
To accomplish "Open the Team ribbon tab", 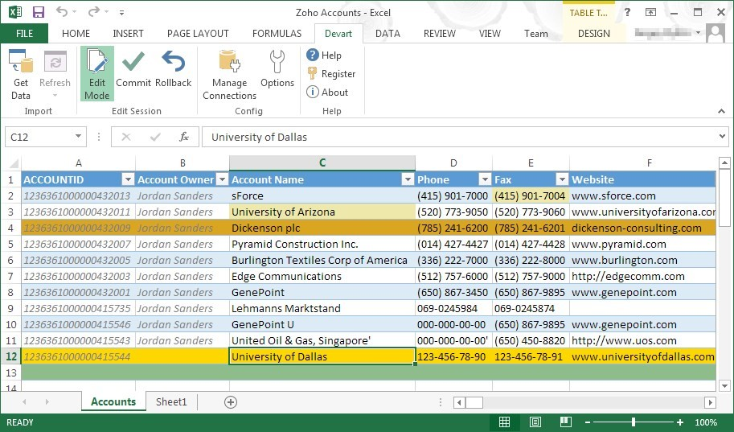I will pyautogui.click(x=536, y=33).
